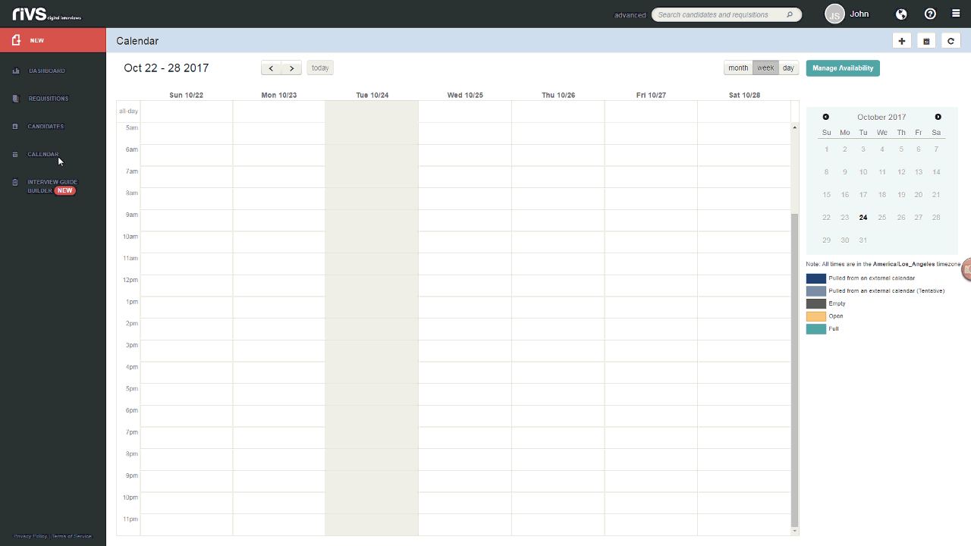Open Dashboard menu item
This screenshot has width=971, height=546.
47,71
